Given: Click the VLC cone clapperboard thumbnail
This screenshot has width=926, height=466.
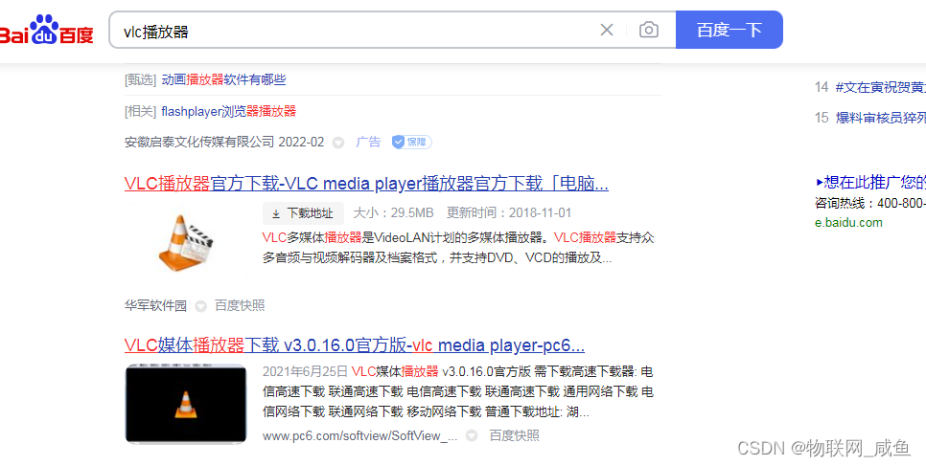Looking at the screenshot, I should tap(185, 243).
